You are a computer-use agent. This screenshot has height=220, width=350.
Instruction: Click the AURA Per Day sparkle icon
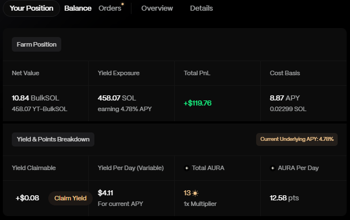pyautogui.click(x=272, y=168)
